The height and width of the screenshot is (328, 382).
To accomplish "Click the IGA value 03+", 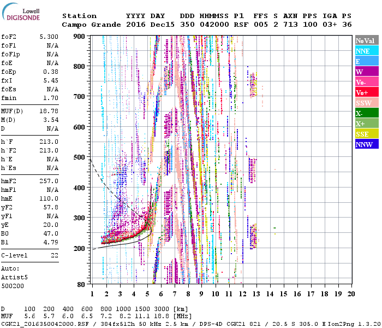I will pos(330,25).
